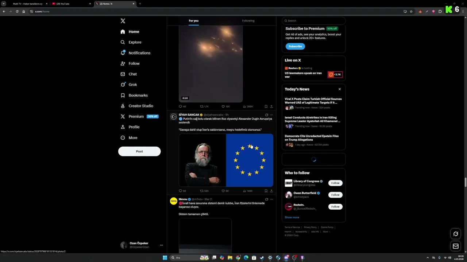
Task: Switch to the Multi TV browser tab
Action: click(28, 4)
